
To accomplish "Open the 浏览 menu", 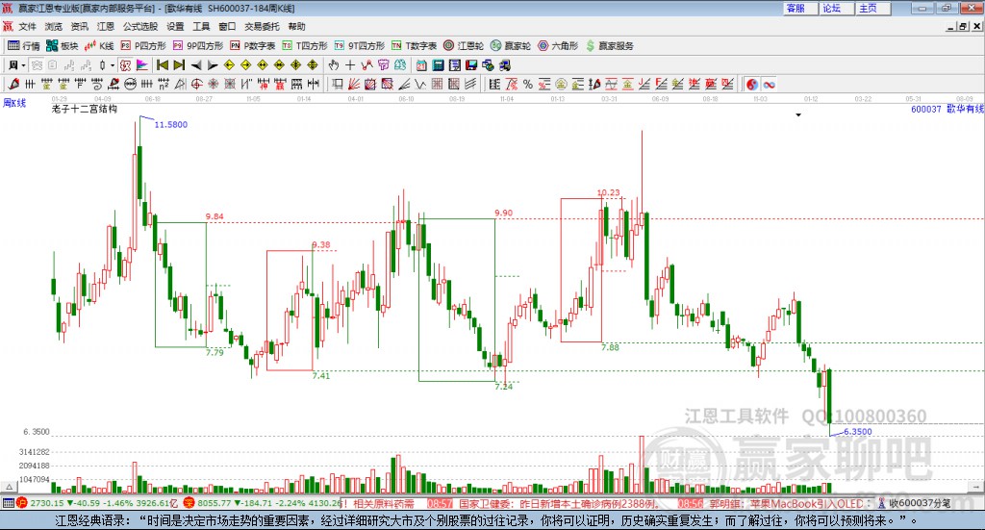I will (54, 26).
